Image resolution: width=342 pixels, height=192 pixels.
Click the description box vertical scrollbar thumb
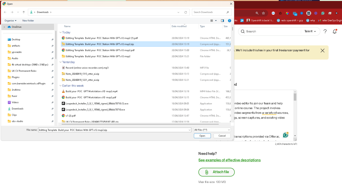[x=295, y=97]
